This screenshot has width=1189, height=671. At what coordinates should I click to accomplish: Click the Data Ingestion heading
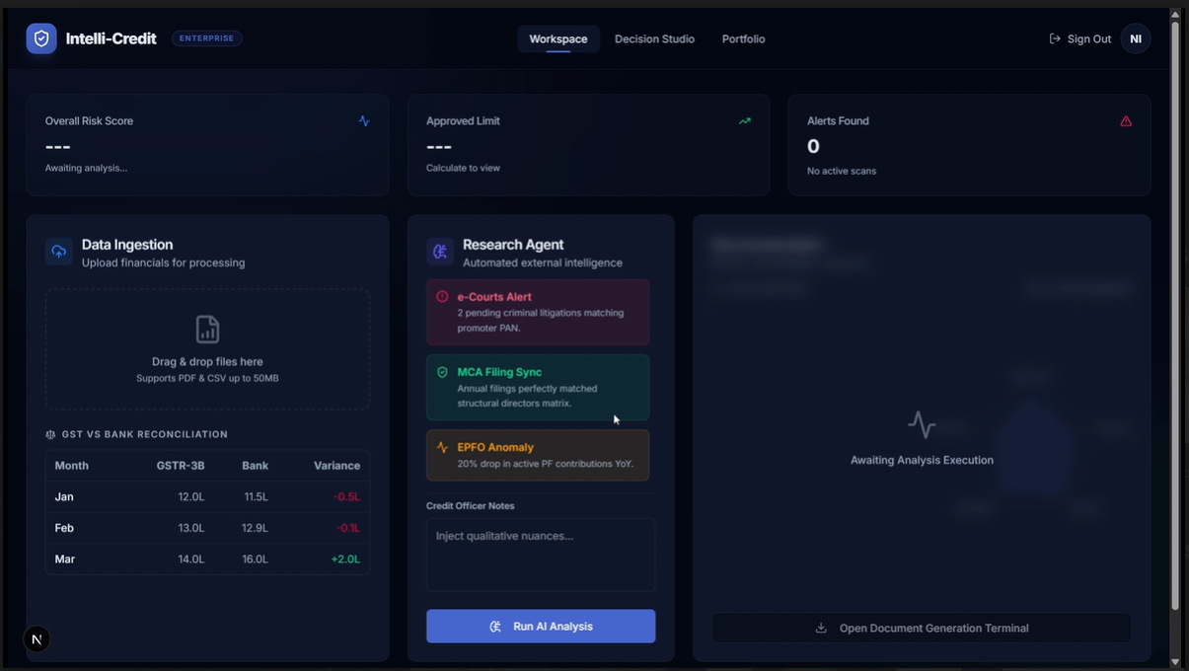(127, 245)
